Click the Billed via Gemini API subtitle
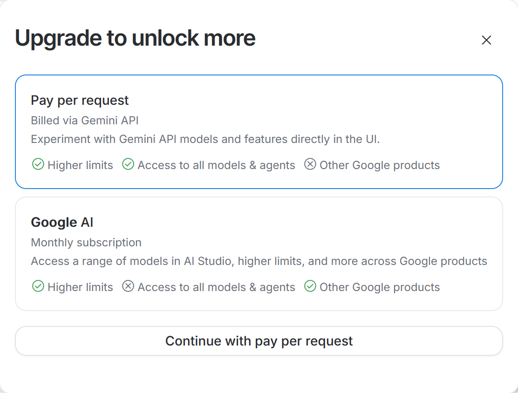 click(85, 121)
